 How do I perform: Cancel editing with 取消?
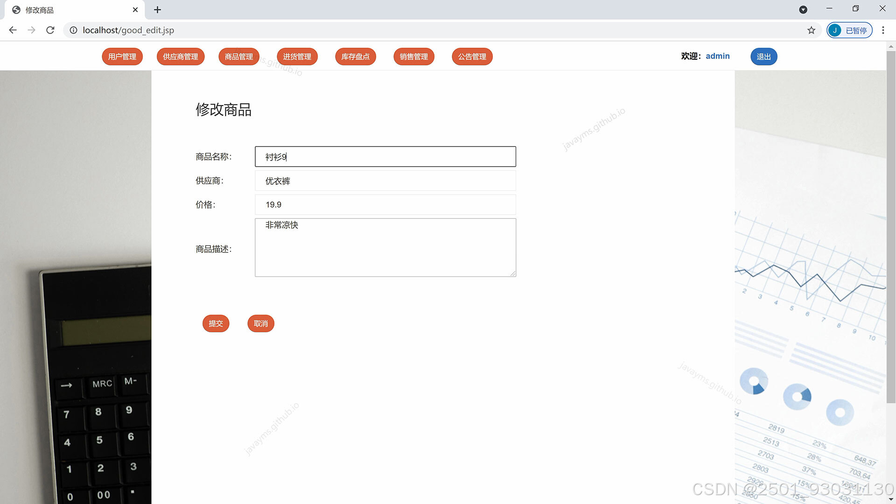(261, 323)
